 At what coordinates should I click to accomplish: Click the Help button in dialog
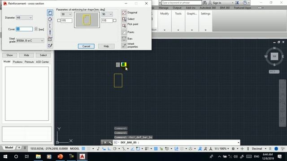(x=106, y=46)
